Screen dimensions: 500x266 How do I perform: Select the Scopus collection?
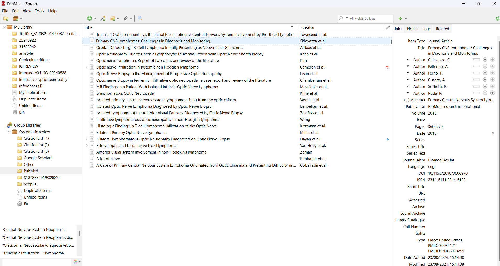(30, 184)
